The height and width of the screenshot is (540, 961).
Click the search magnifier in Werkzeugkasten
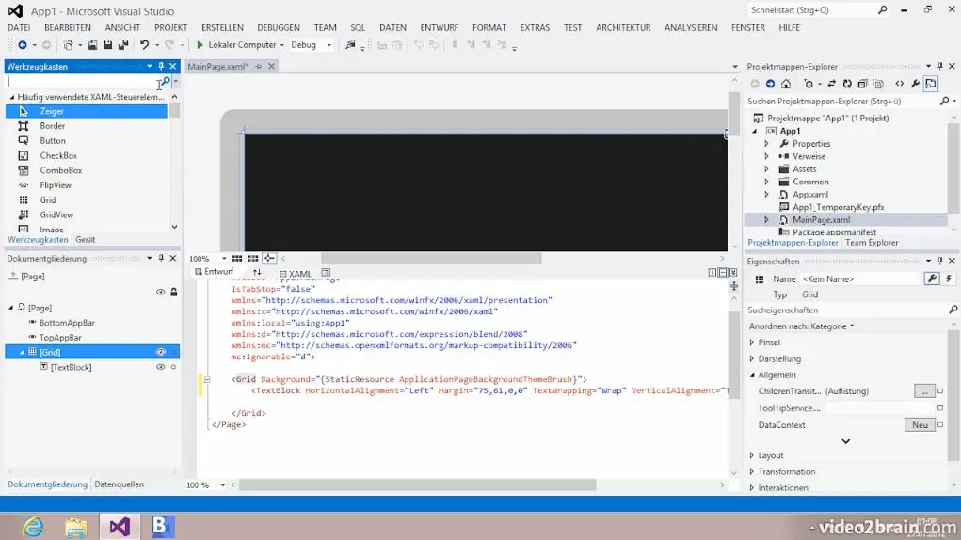point(166,82)
